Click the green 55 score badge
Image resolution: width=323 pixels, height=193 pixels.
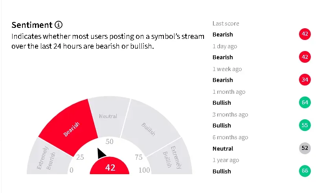305,126
